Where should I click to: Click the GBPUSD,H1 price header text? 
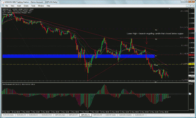pyautogui.click(x=18, y=9)
